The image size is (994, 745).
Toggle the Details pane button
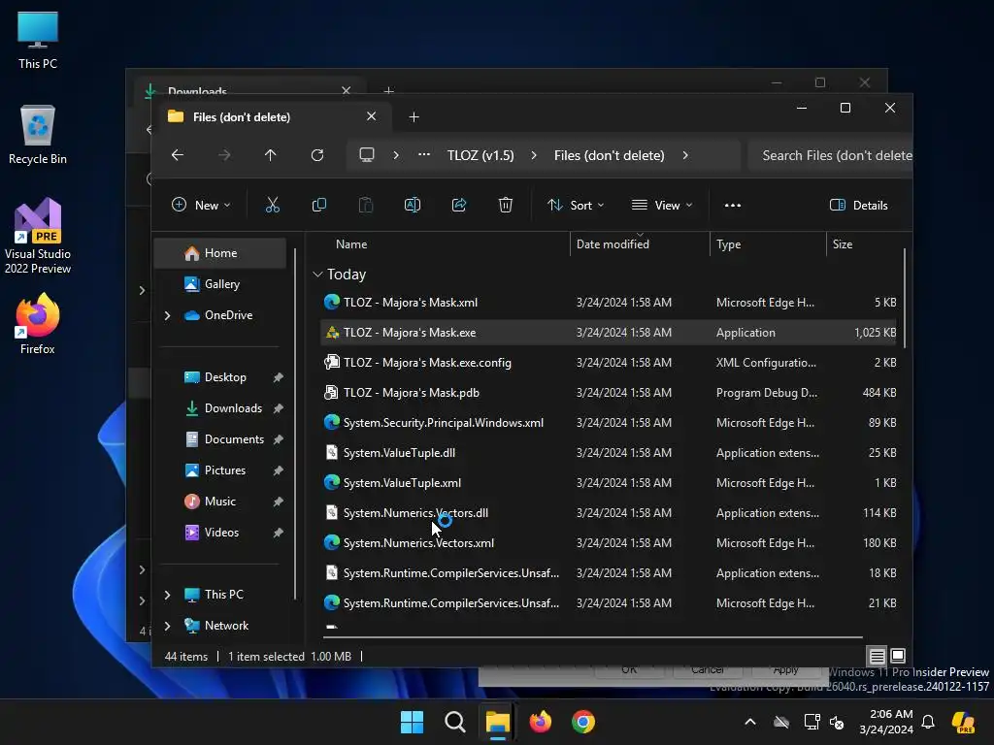tap(858, 206)
